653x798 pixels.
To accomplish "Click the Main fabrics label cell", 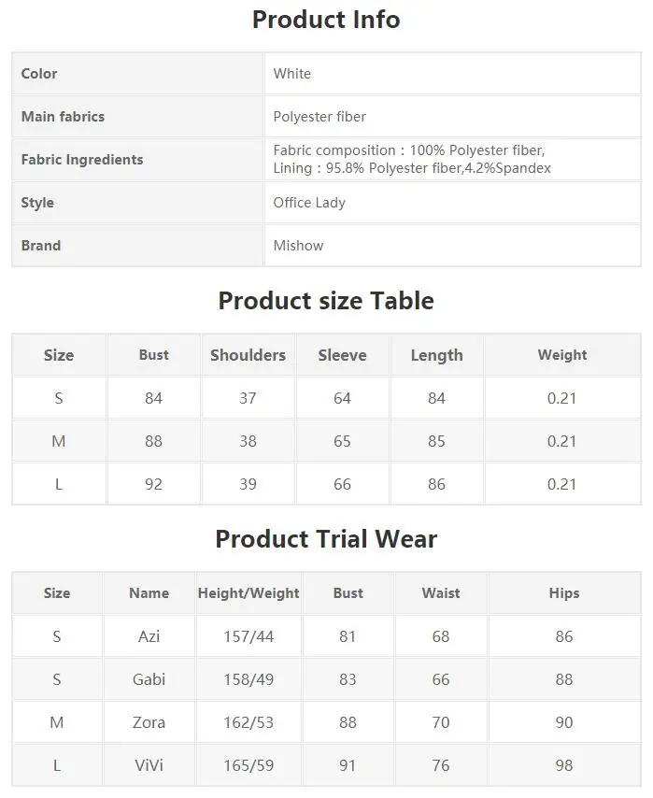I will tap(137, 117).
